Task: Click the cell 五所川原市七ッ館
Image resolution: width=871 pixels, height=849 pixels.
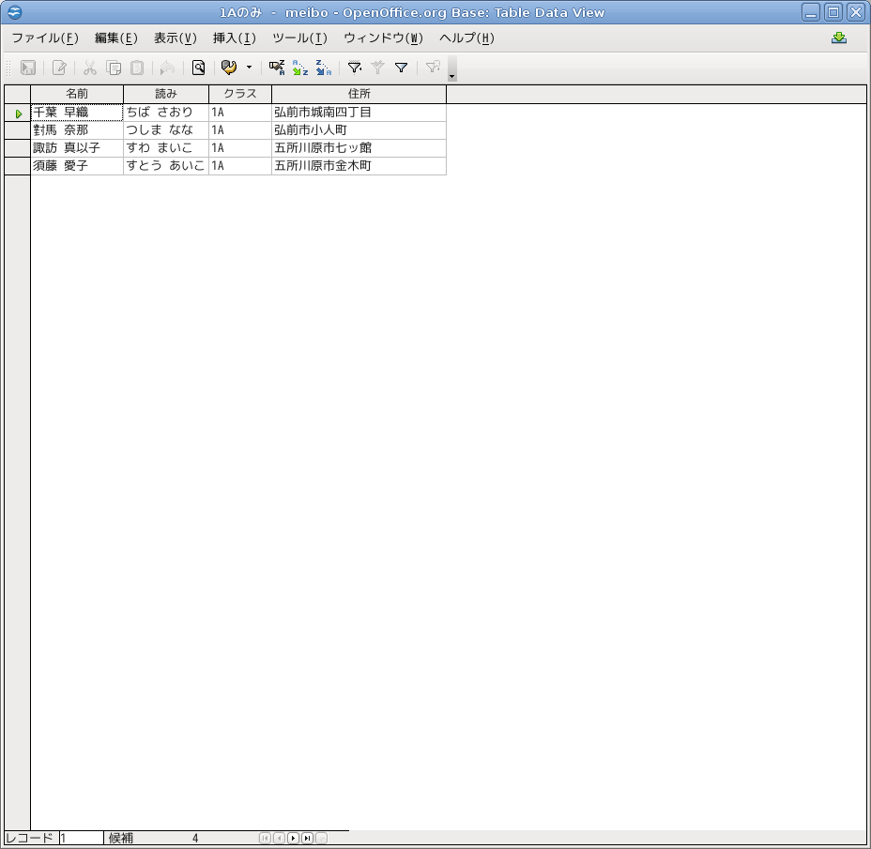Action: [x=359, y=147]
